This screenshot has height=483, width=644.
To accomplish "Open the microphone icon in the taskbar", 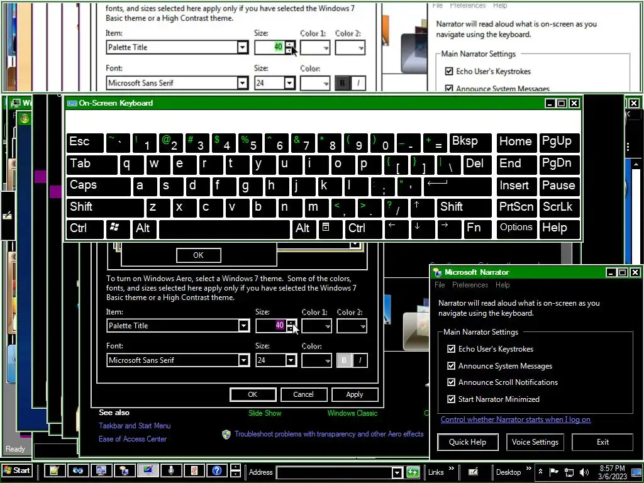I will (171, 471).
